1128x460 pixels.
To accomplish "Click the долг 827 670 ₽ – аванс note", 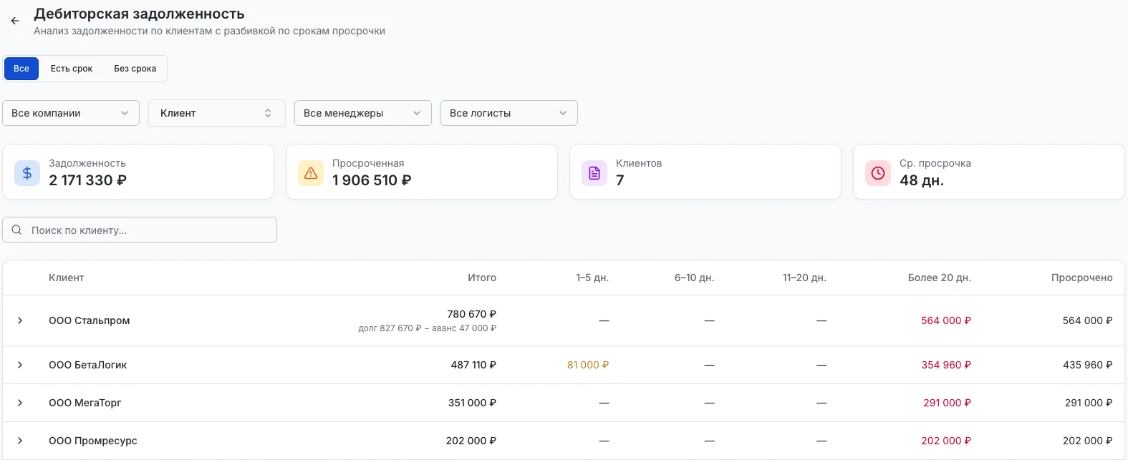I will click(428, 328).
